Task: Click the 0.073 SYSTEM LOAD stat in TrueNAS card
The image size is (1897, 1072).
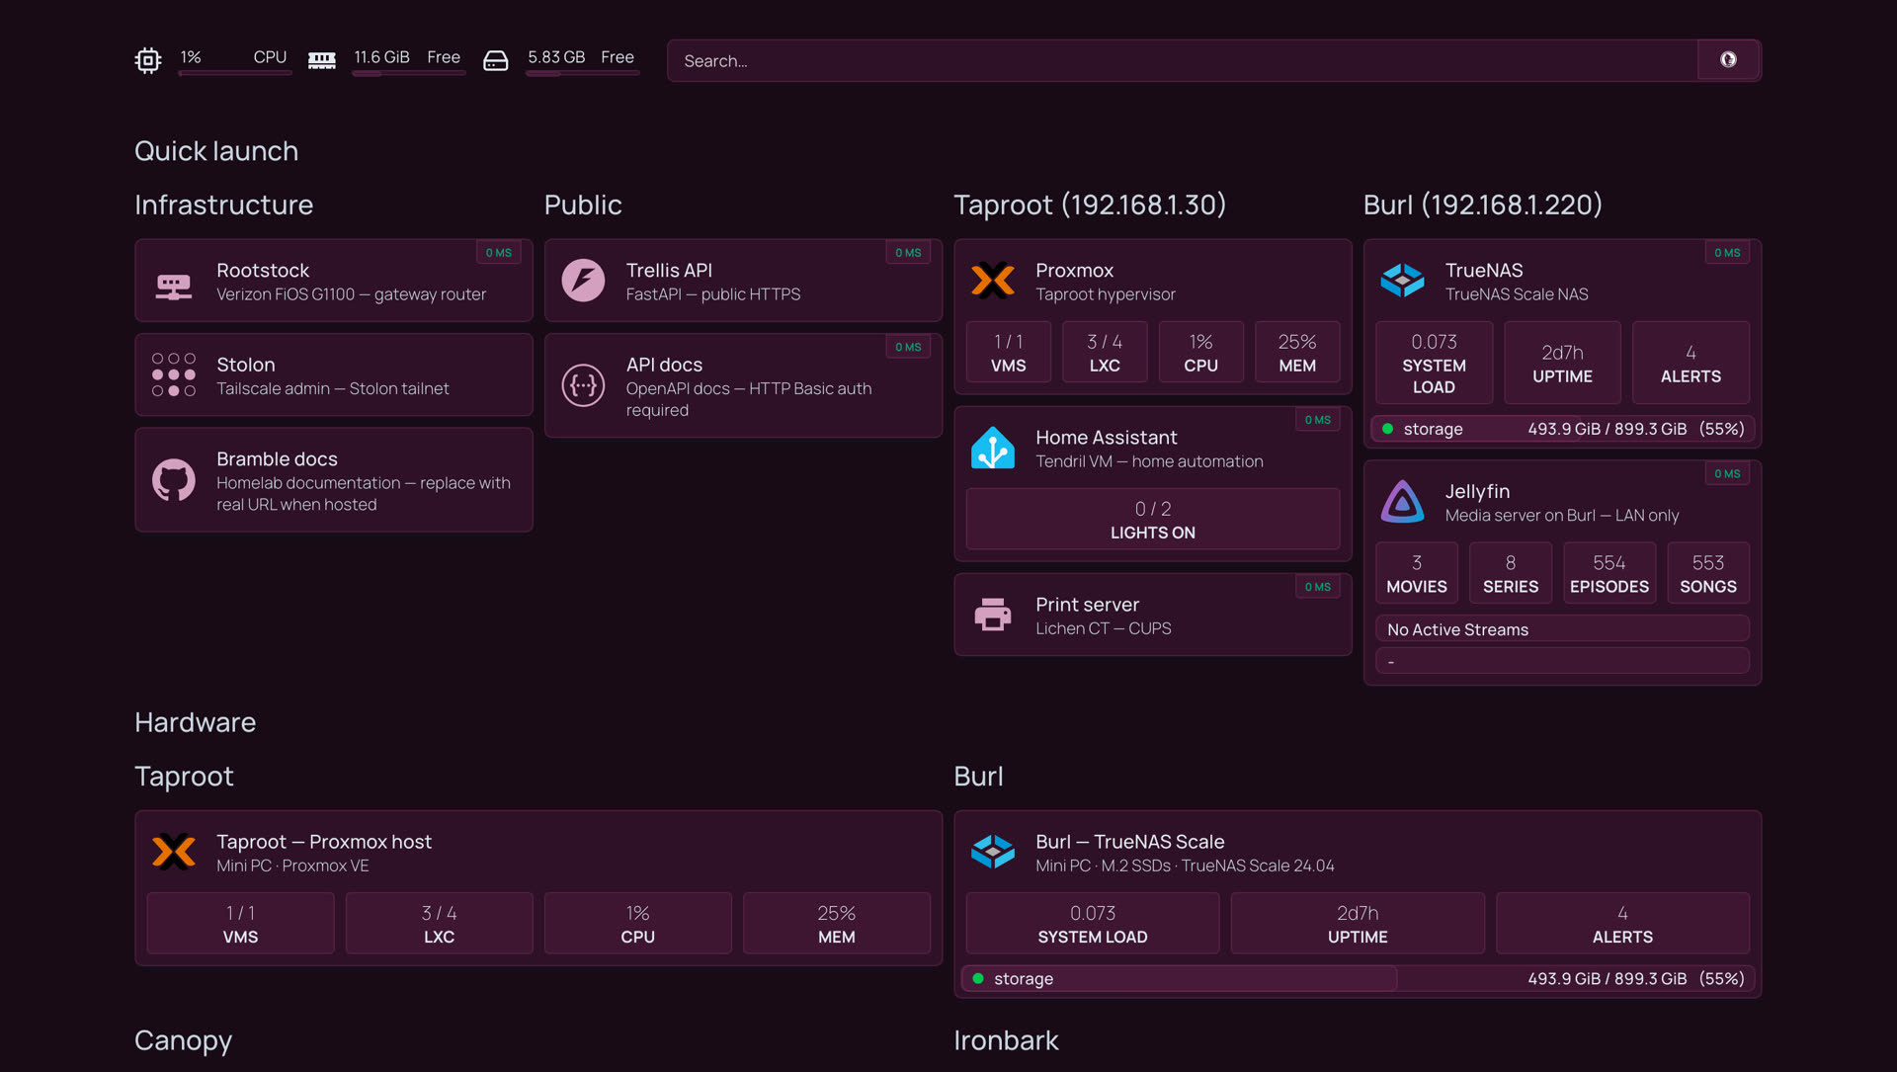Action: (x=1434, y=364)
